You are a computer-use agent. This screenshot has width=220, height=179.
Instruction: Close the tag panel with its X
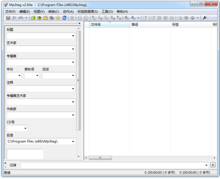click(x=79, y=23)
